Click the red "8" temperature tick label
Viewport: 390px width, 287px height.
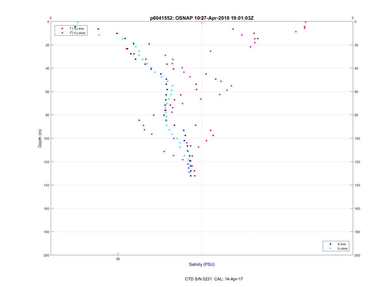coord(51,18)
